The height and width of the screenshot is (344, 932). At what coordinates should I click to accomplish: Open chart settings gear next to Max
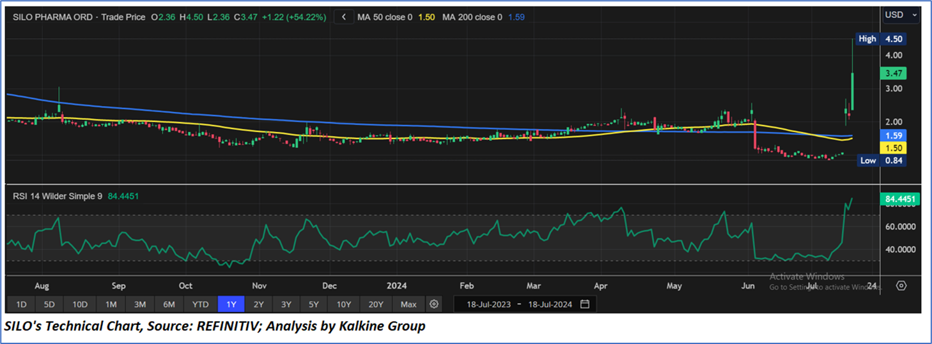click(434, 304)
